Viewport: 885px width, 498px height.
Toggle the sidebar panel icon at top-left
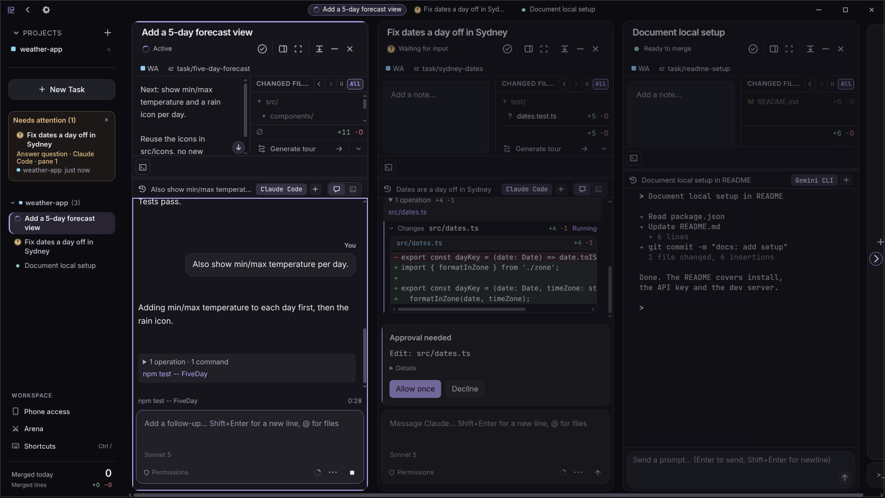coord(11,10)
